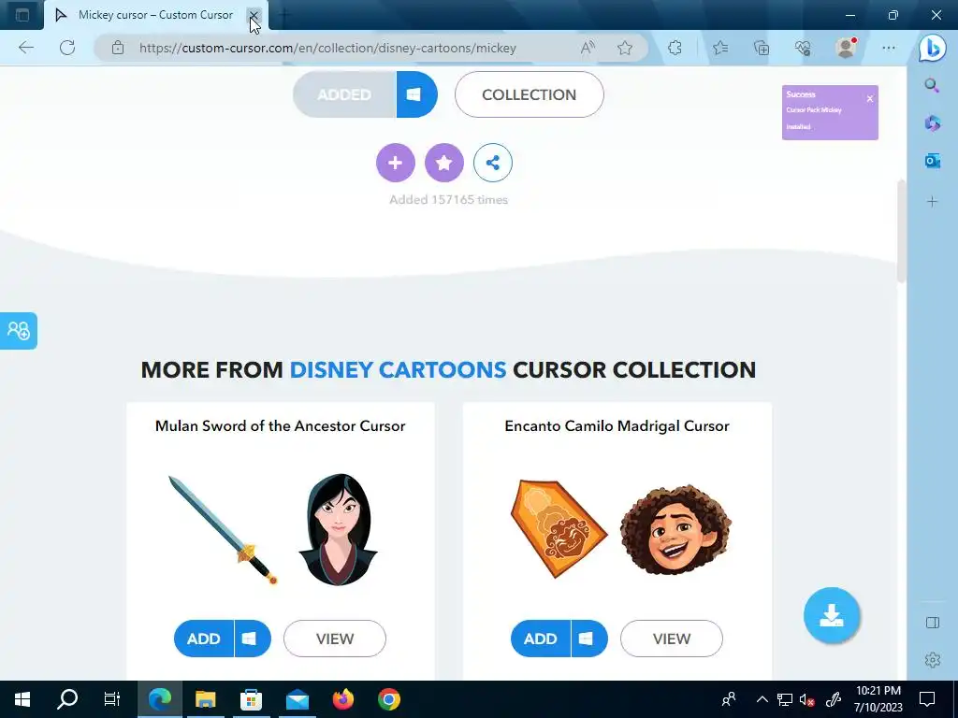Launch Firefox from the taskbar
The image size is (958, 718).
[342, 699]
